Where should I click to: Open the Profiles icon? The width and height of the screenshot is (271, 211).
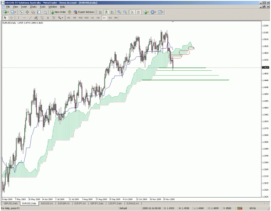[12, 12]
